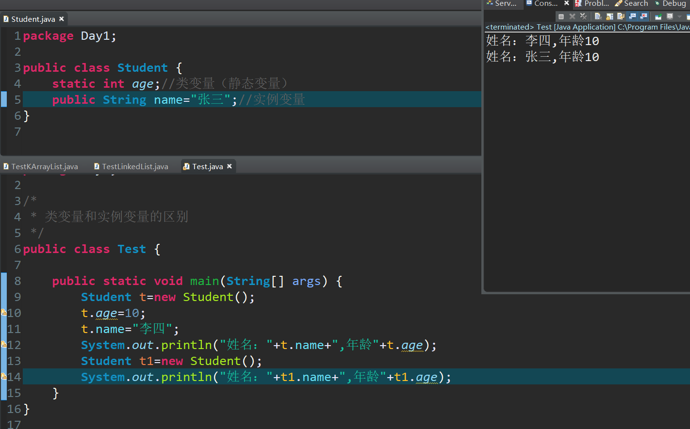690x429 pixels.
Task: Click the terminated Test launch description text
Action: pos(588,27)
